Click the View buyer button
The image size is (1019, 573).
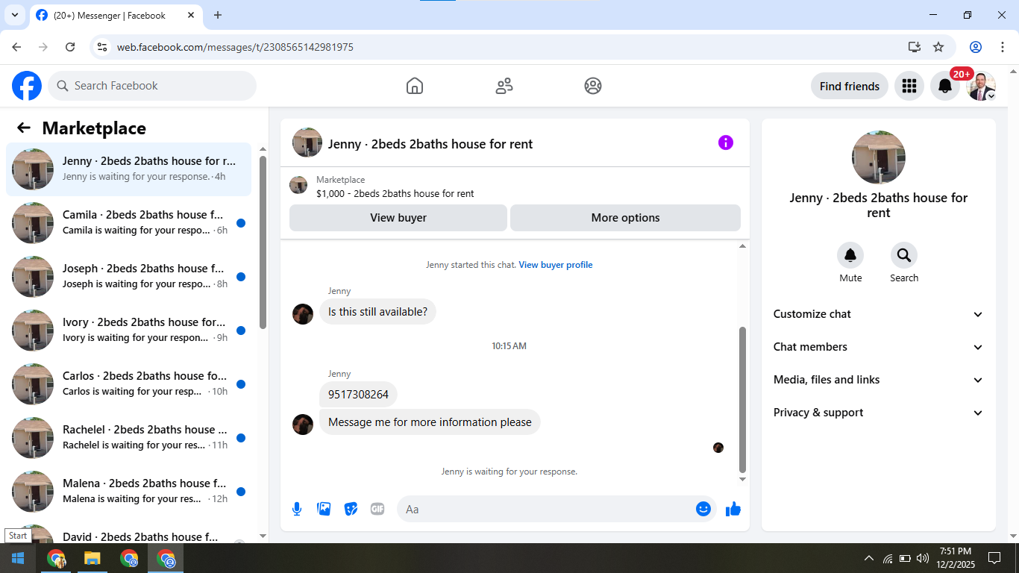click(398, 218)
